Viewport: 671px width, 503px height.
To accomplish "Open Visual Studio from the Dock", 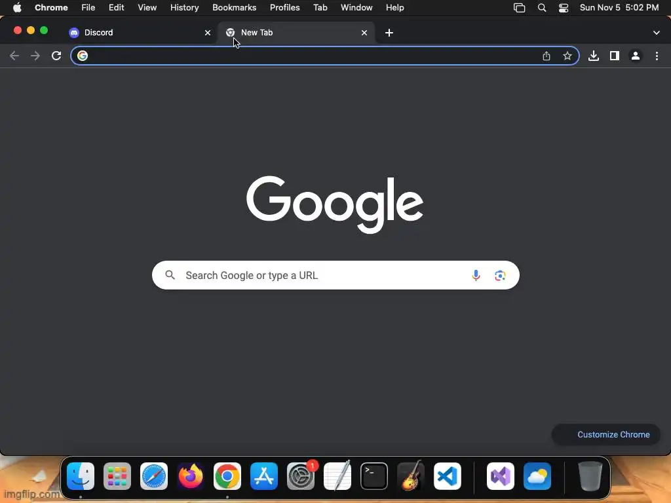I will tap(500, 476).
